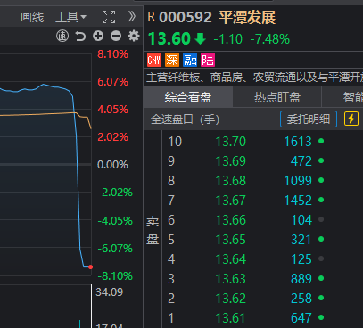Image resolution: width=363 pixels, height=328 pixels.
Task: Click volume 258 at sell level 2
Action: pyautogui.click(x=301, y=299)
